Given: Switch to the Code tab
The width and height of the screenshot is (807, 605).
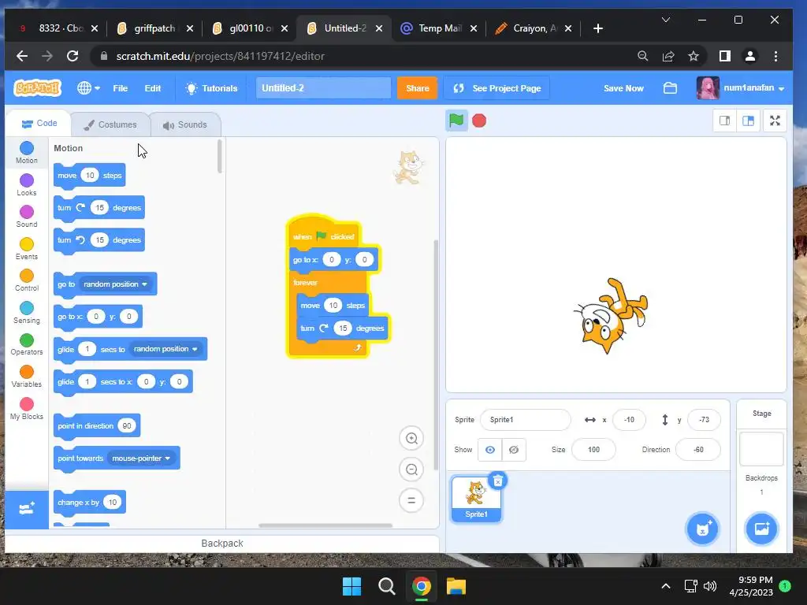Looking at the screenshot, I should click(39, 124).
